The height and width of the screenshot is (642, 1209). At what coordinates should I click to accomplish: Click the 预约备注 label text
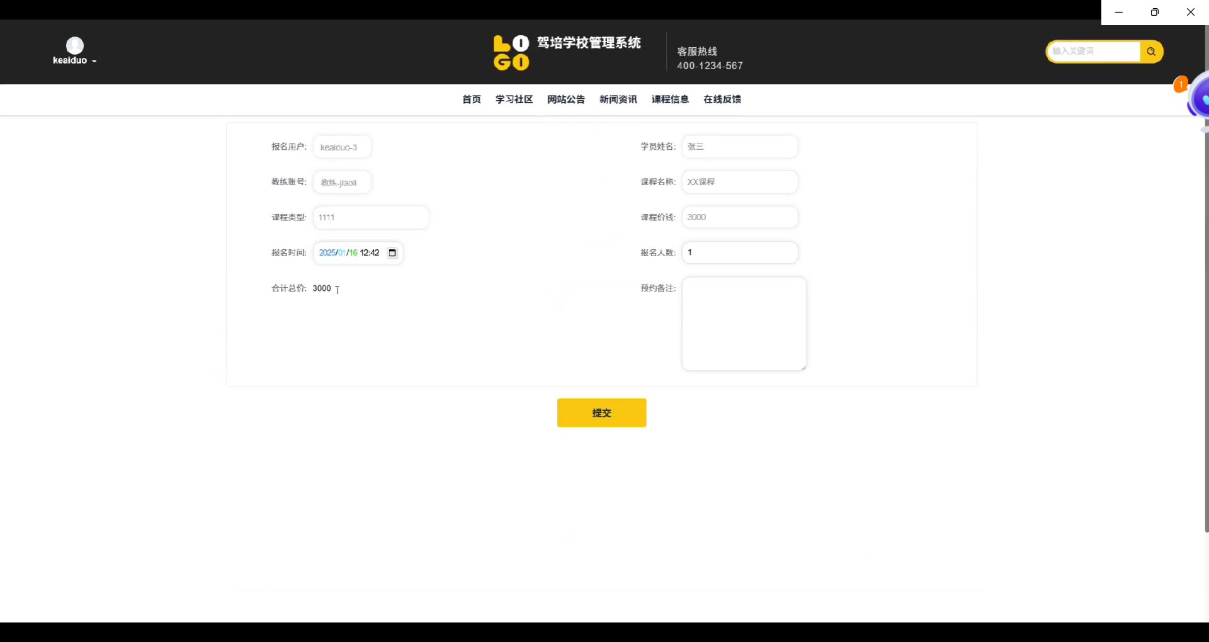[x=658, y=288]
